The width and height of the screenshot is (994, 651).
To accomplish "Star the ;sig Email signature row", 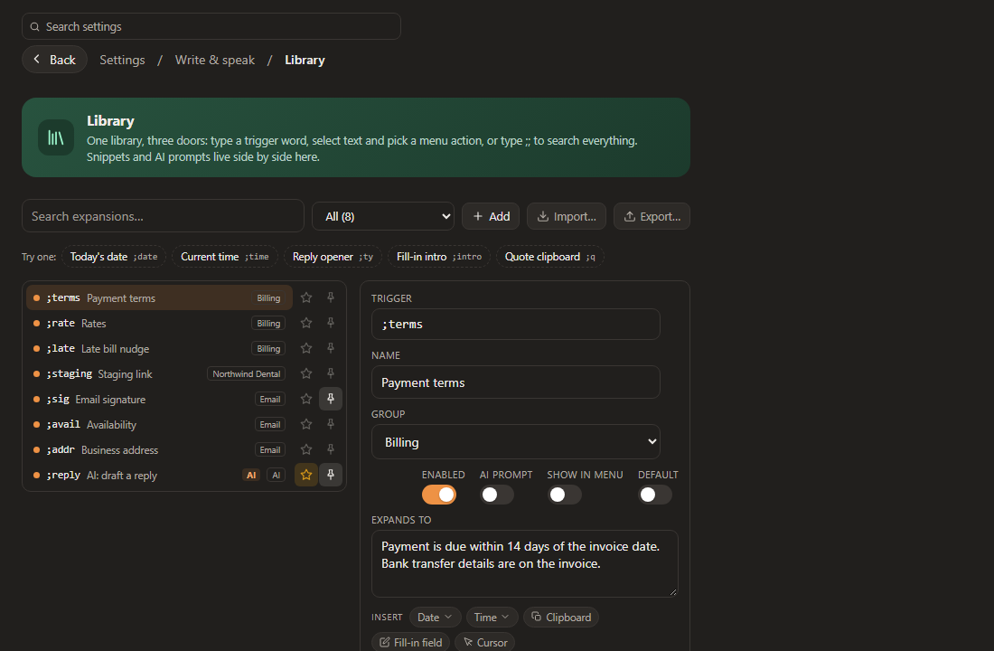I will click(306, 399).
